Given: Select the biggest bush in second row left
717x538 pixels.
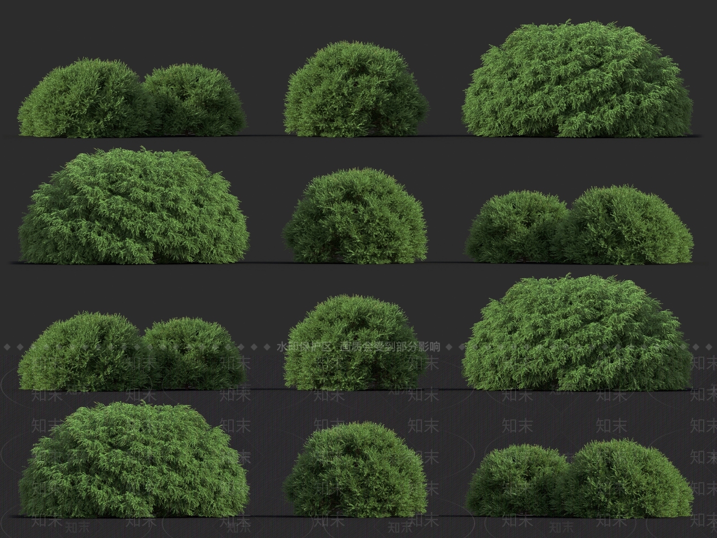Looking at the screenshot, I should click(134, 206).
